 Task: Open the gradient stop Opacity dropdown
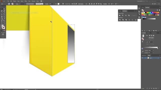click(153, 50)
